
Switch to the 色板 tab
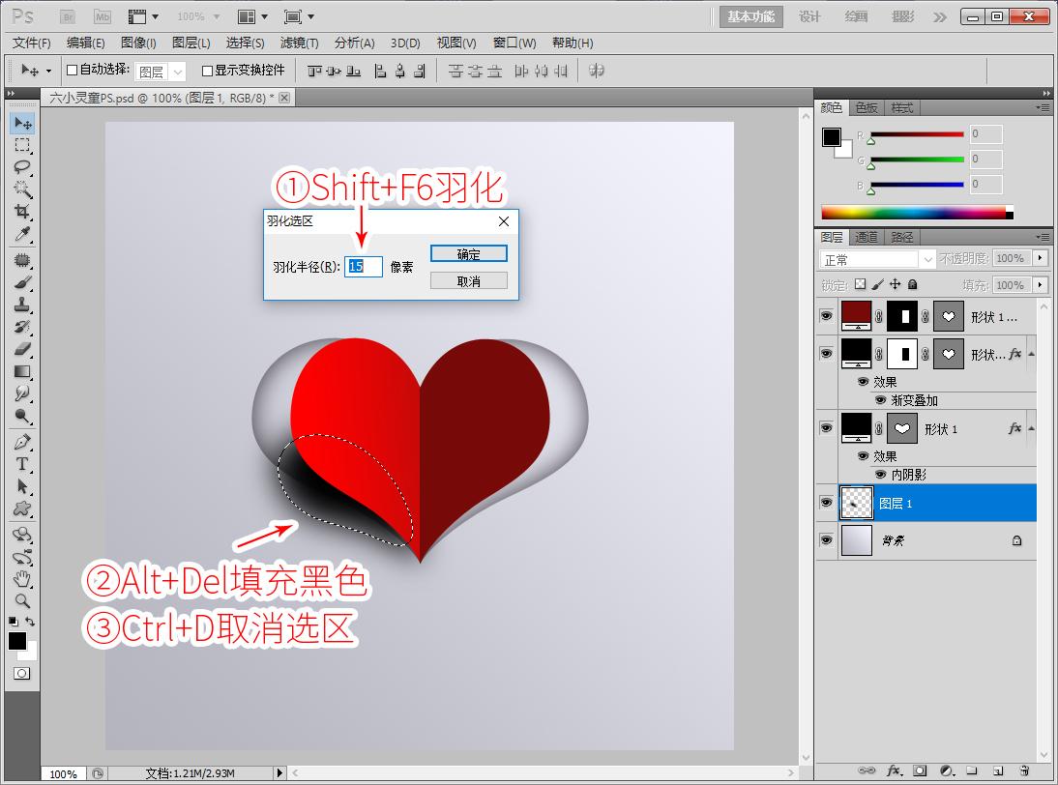pyautogui.click(x=867, y=108)
